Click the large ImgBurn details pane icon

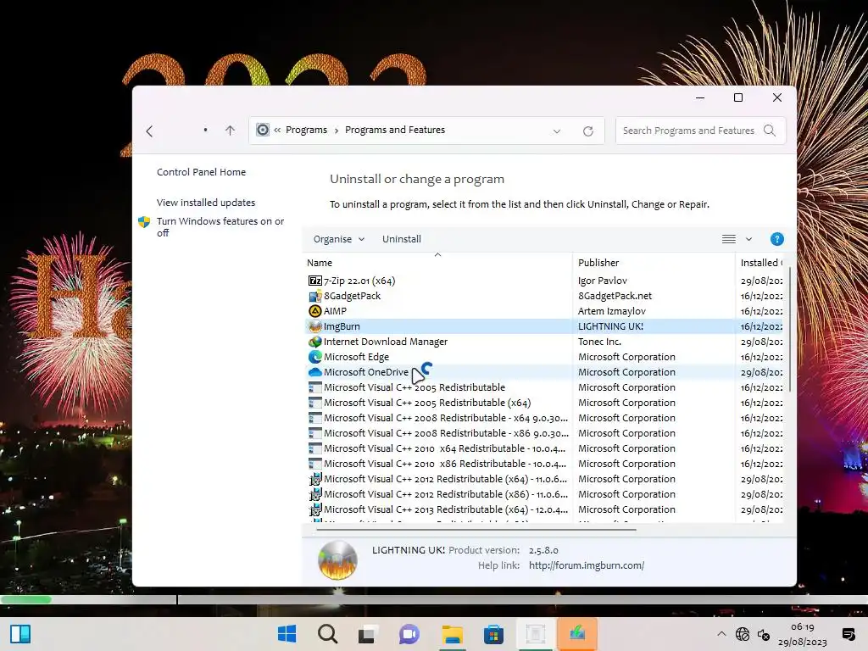337,560
